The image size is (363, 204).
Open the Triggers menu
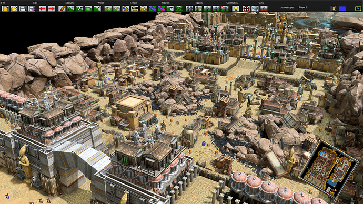click(198, 3)
